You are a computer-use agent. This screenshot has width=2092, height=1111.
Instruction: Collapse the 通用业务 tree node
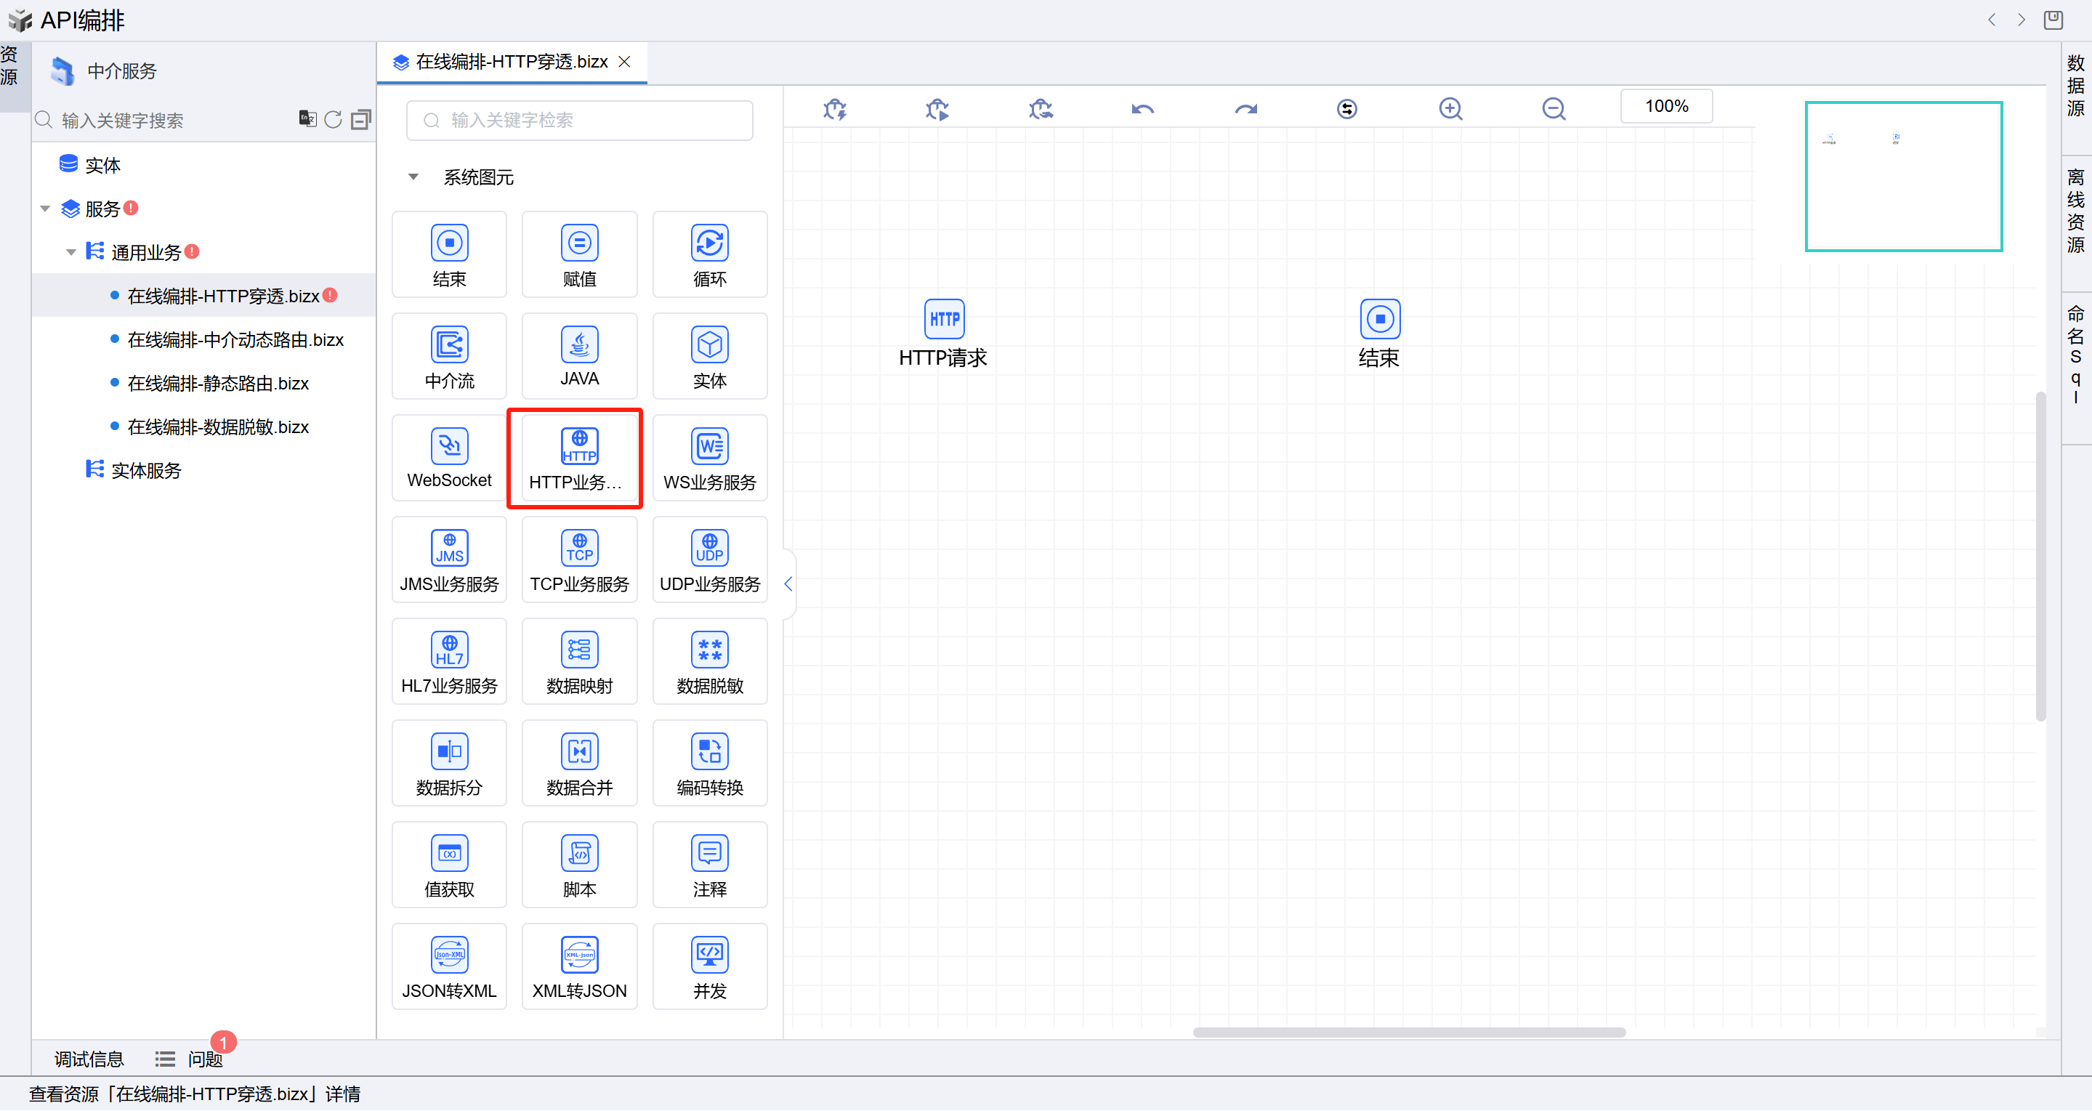[x=71, y=253]
